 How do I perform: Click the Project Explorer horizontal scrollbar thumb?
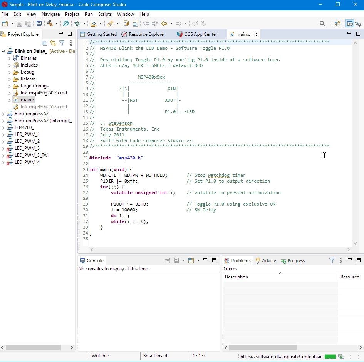(x=33, y=347)
